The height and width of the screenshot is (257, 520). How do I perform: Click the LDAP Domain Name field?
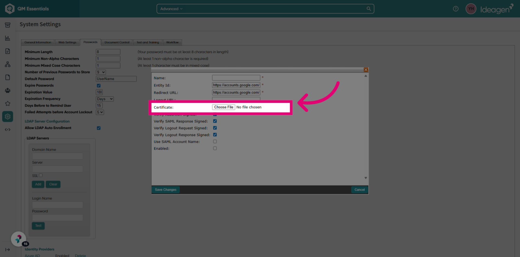point(57,156)
